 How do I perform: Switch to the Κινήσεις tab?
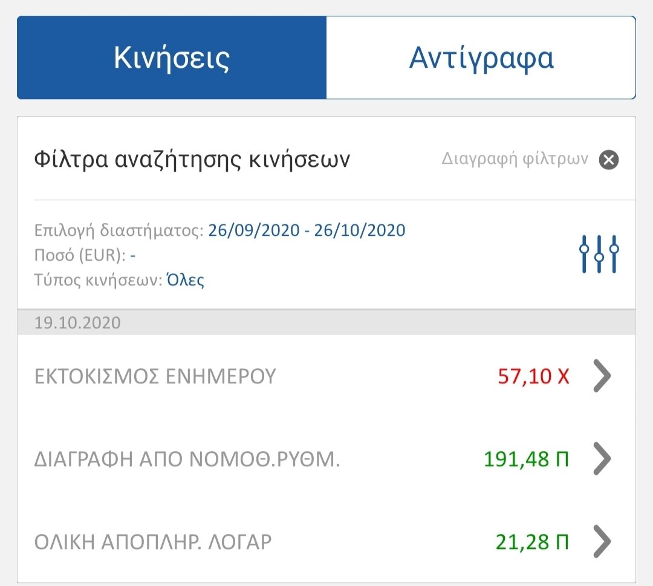tap(172, 57)
